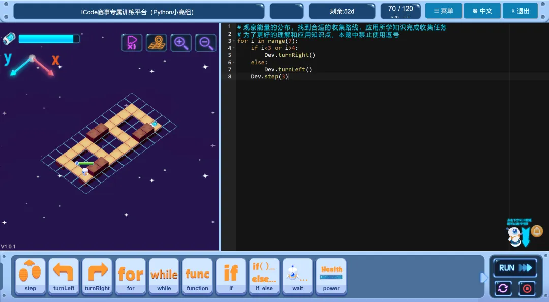Click the 'for i in range(7):' line
This screenshot has width=549, height=302.
[x=267, y=41]
